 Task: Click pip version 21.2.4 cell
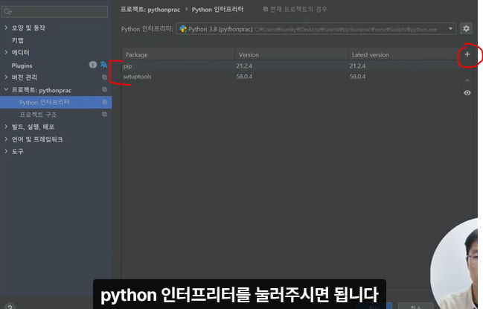pyautogui.click(x=244, y=66)
